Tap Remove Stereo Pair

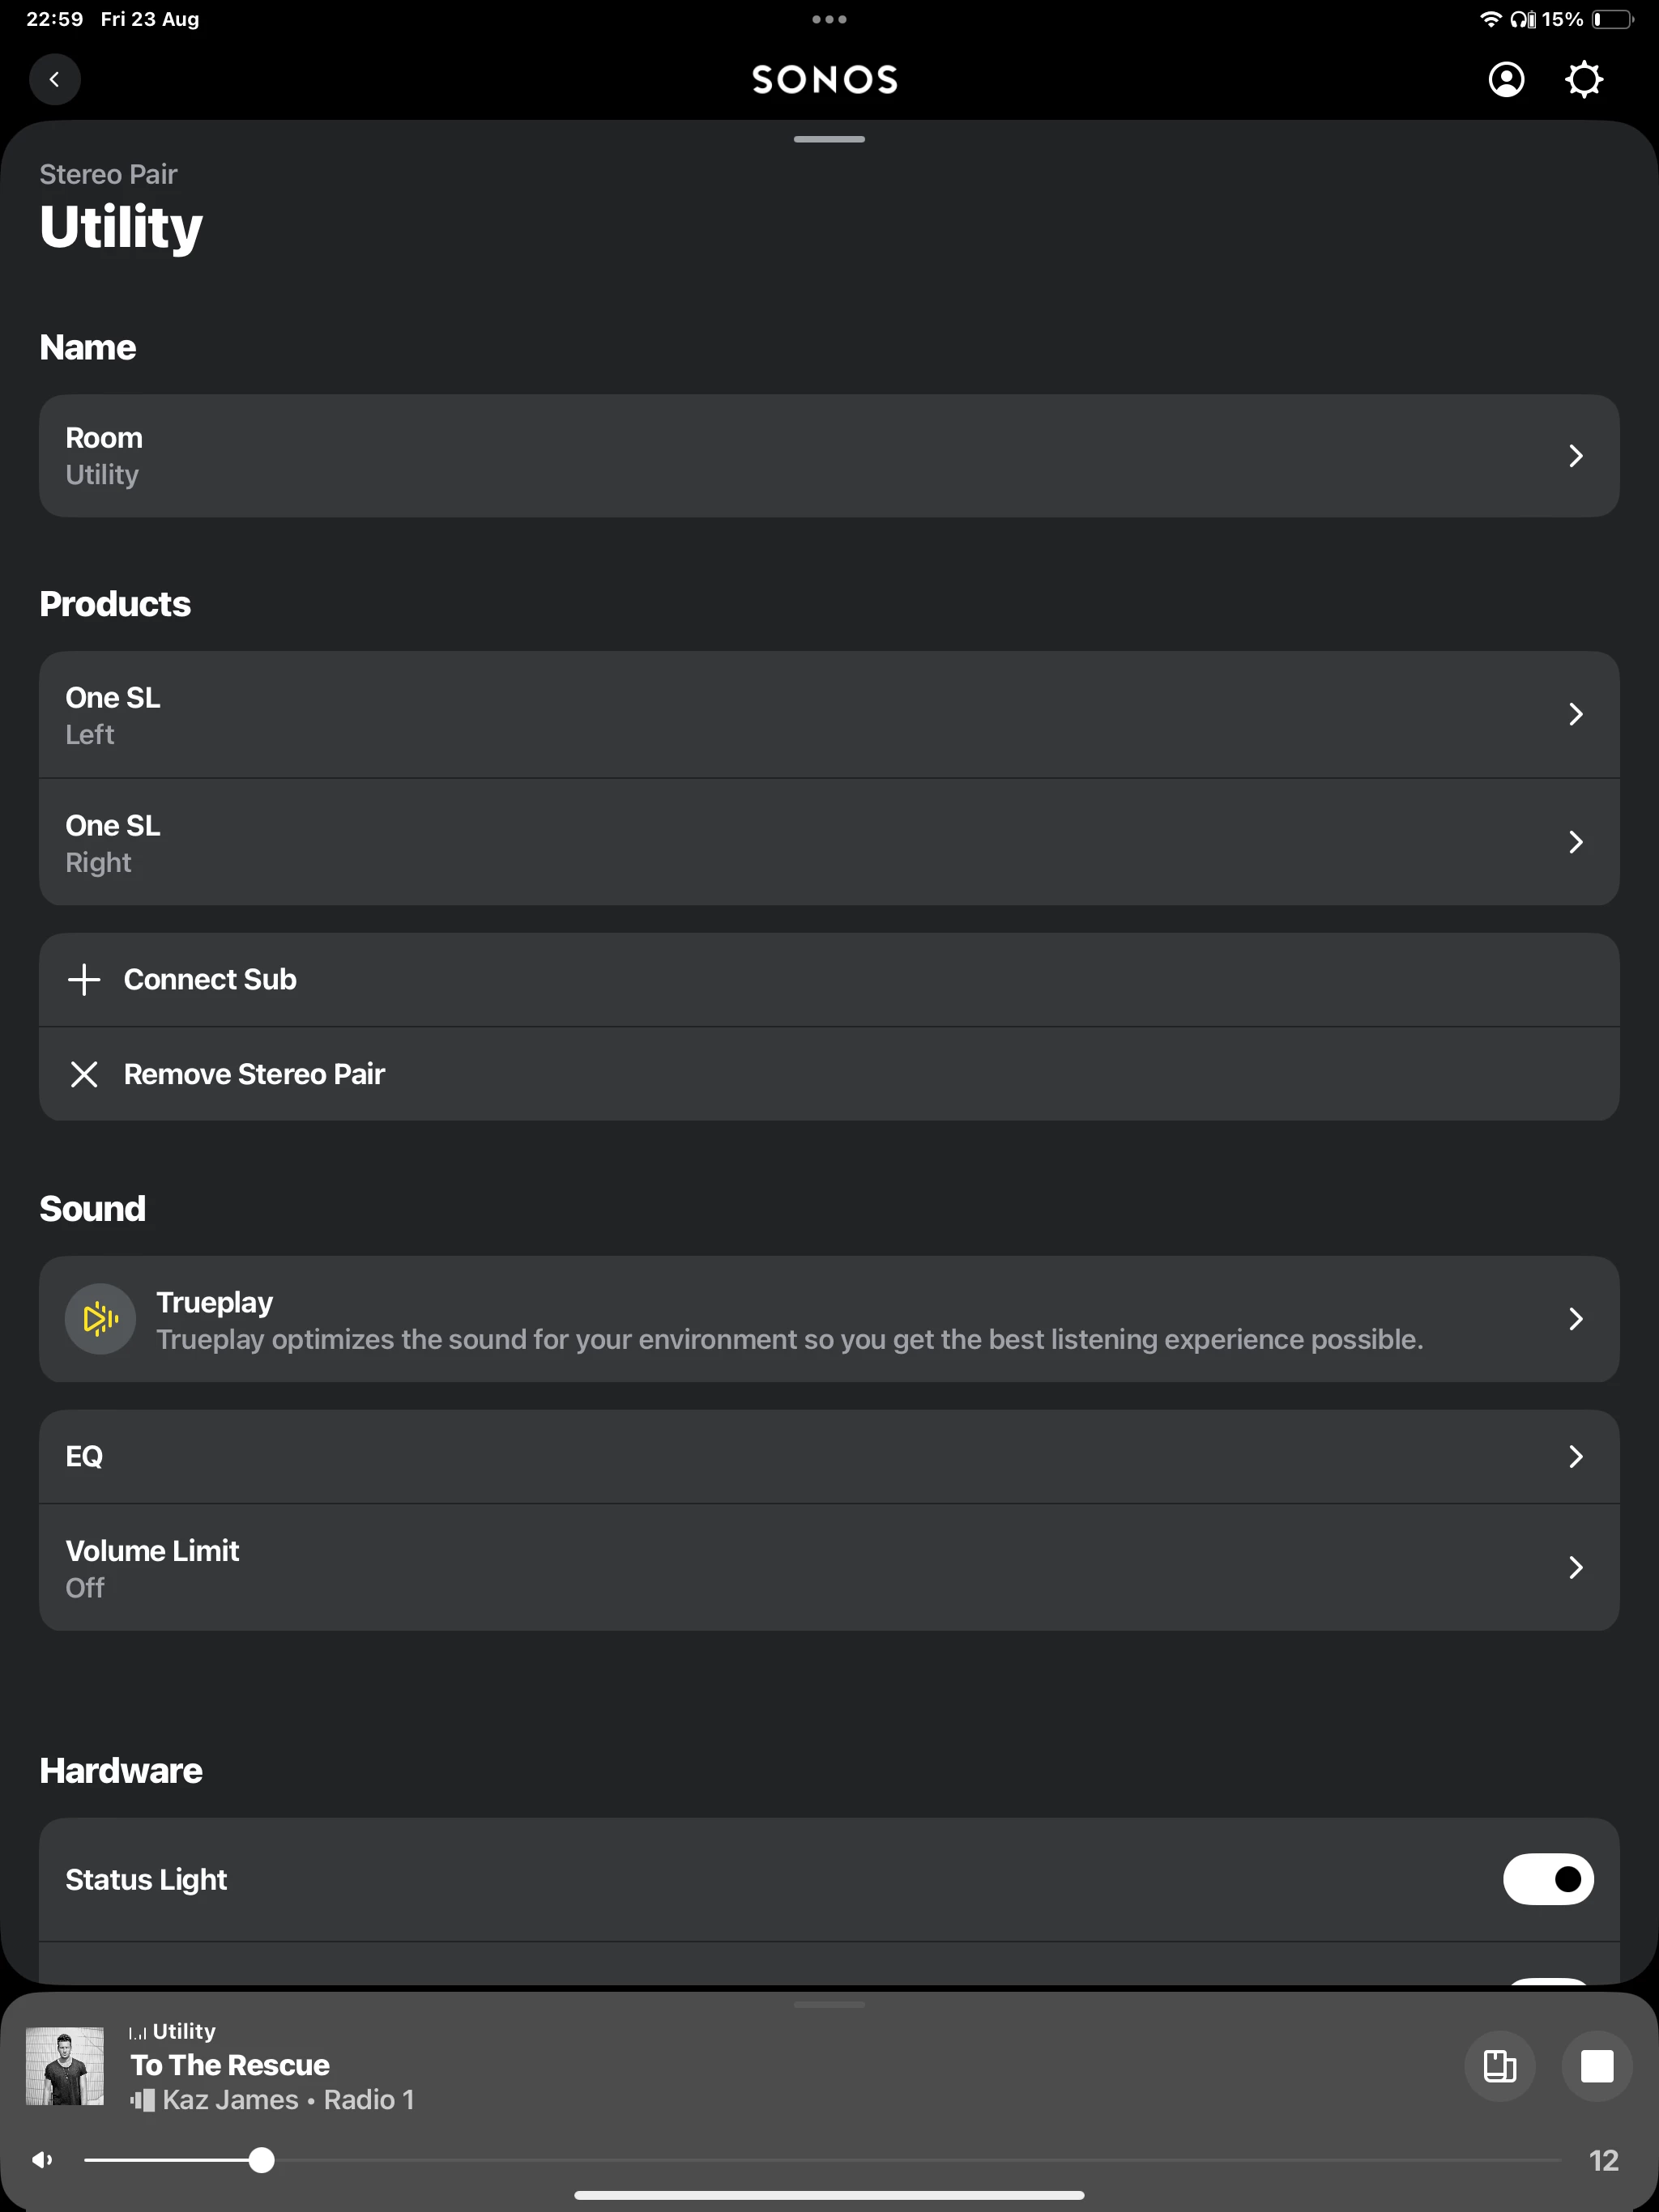click(x=254, y=1074)
